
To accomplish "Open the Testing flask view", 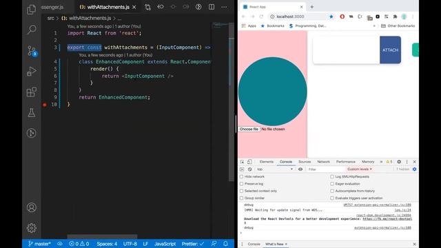I will (32, 113).
